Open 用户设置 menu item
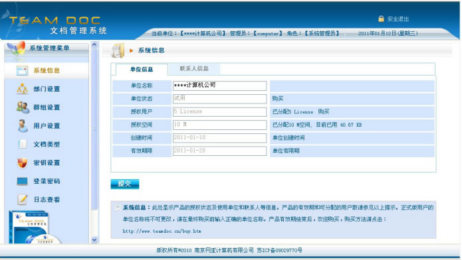 (x=47, y=126)
